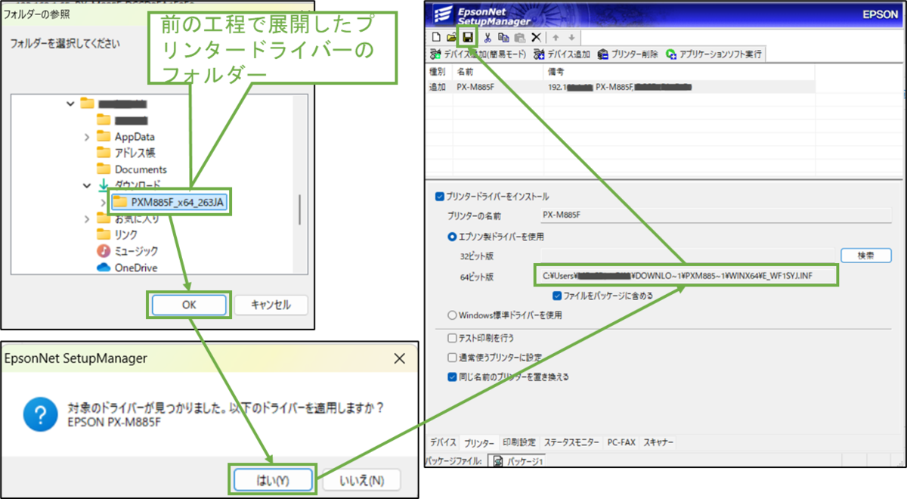Select the AppData folder icon in tree
This screenshot has height=499, width=907.
(104, 136)
